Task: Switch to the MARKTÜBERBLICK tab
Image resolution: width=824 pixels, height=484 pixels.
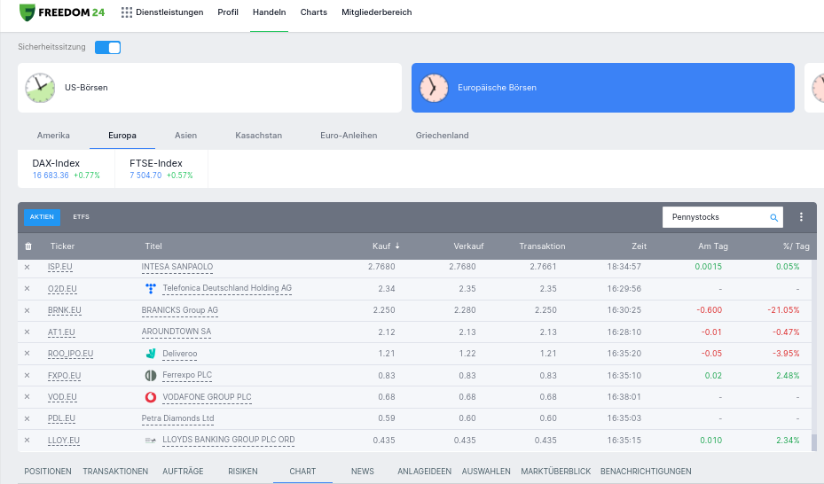Action: pyautogui.click(x=556, y=472)
